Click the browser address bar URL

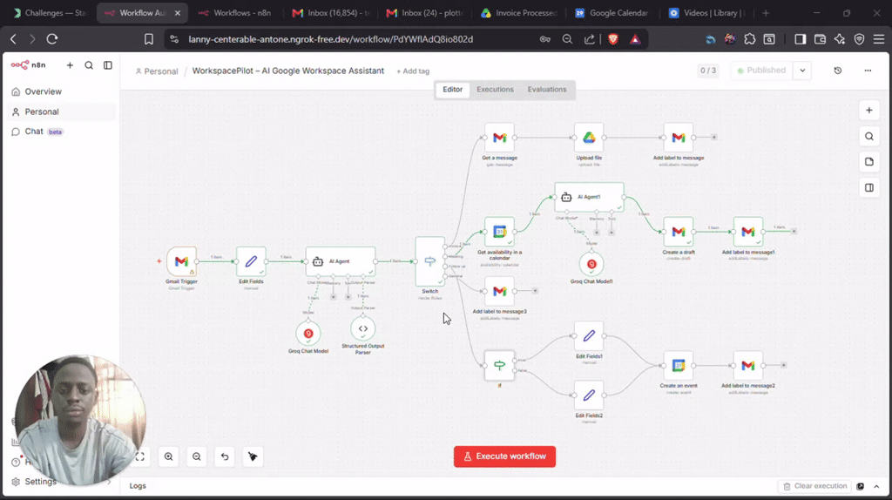(x=330, y=39)
